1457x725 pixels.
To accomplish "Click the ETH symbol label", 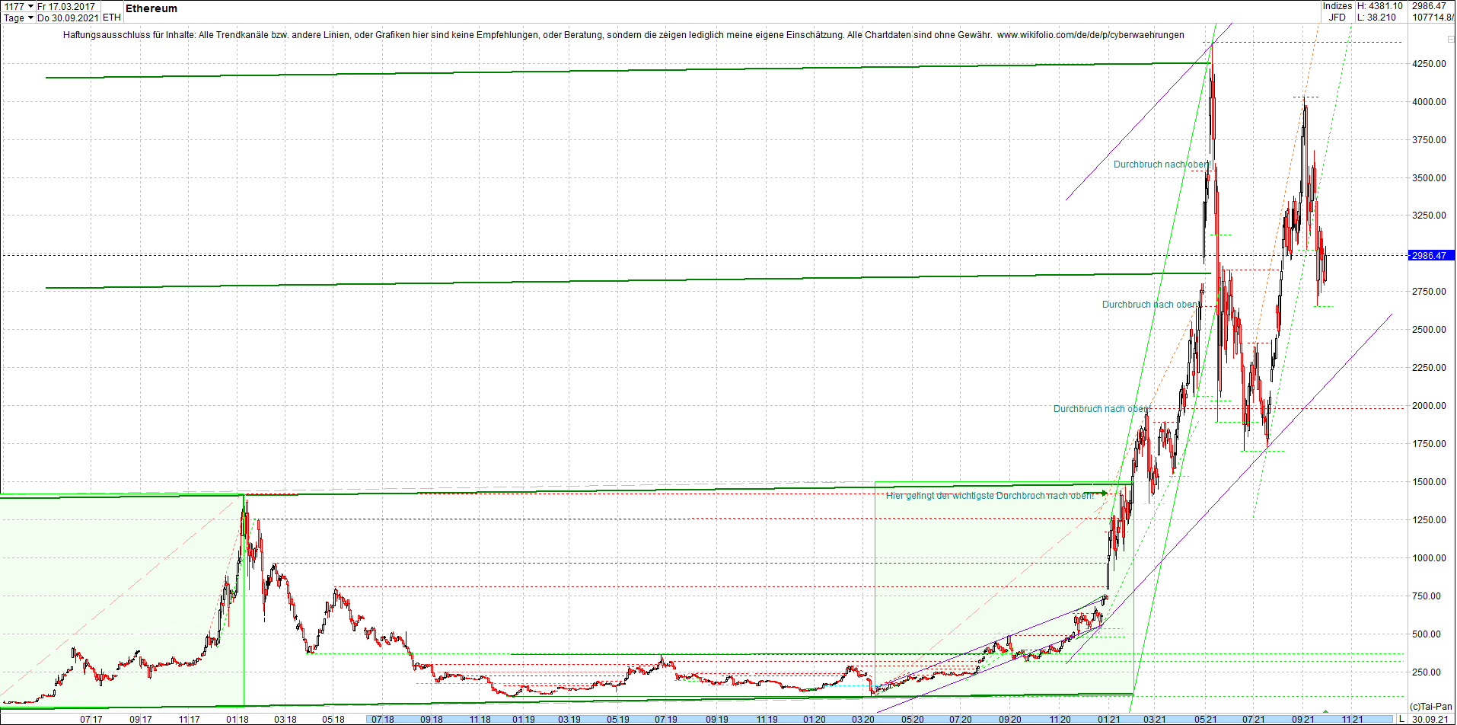I will tap(110, 16).
